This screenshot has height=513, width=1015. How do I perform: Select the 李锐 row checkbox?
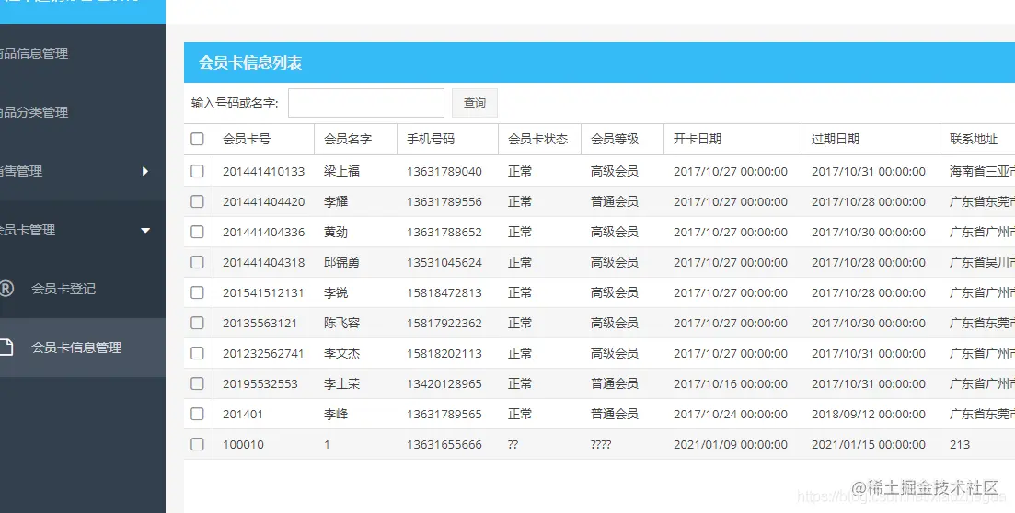tap(198, 293)
